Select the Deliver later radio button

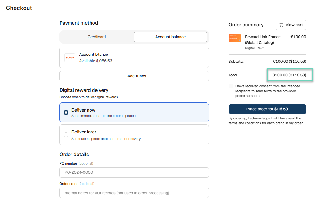coord(66,135)
